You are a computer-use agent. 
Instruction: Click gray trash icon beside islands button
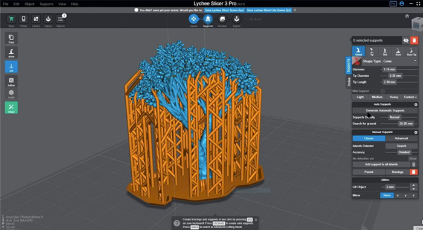coord(414,164)
